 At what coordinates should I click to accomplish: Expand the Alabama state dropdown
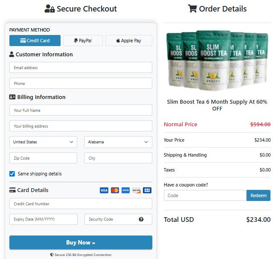[x=118, y=142]
